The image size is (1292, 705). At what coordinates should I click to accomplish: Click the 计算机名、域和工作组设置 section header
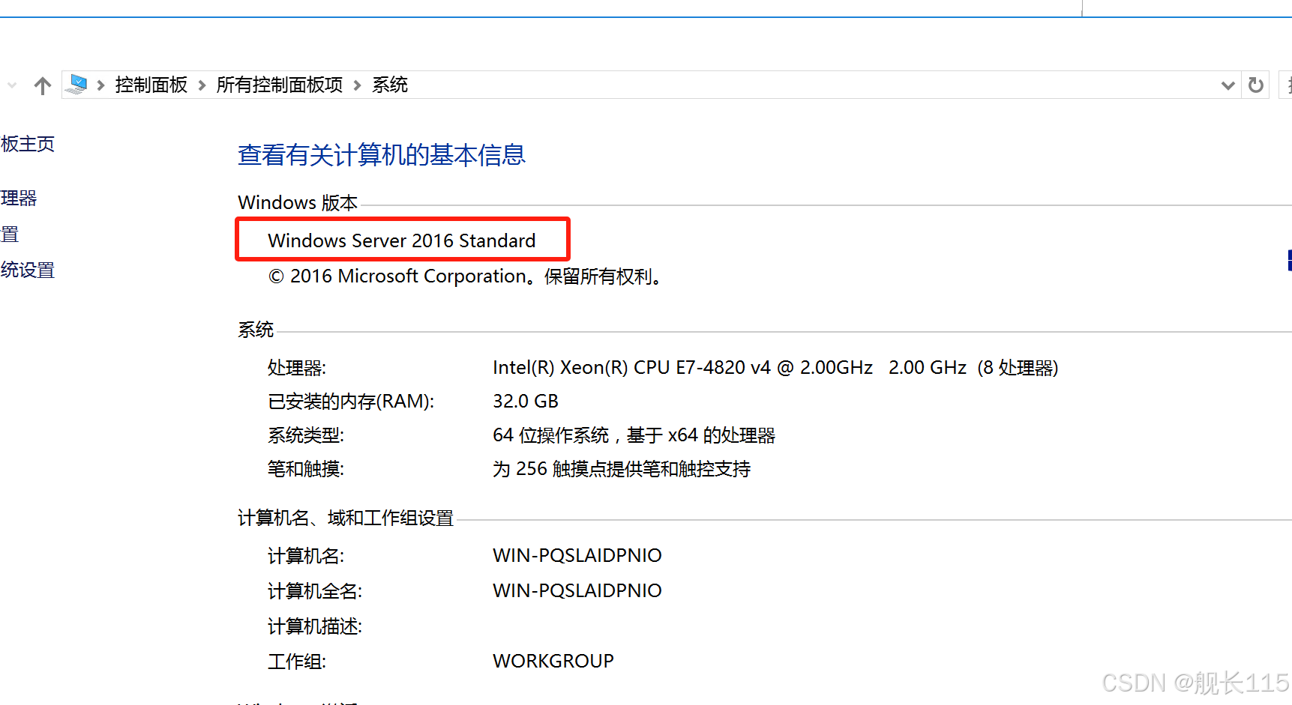point(346,518)
